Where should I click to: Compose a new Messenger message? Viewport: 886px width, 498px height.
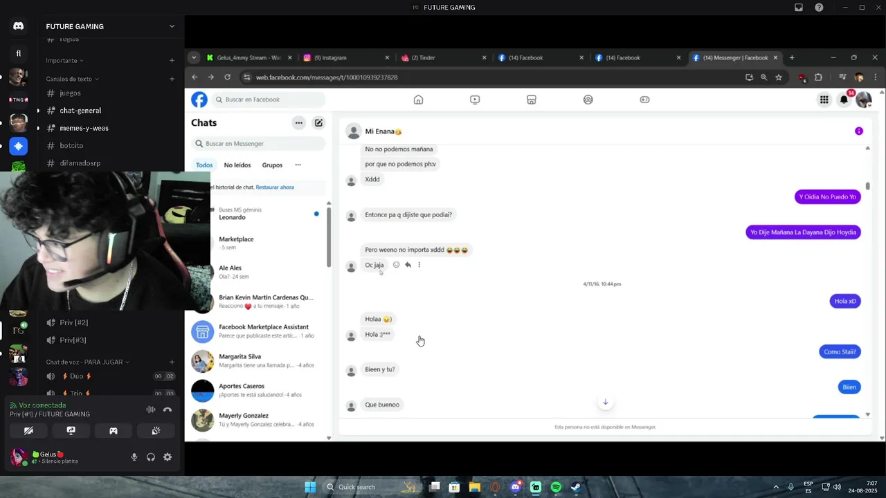coord(318,123)
